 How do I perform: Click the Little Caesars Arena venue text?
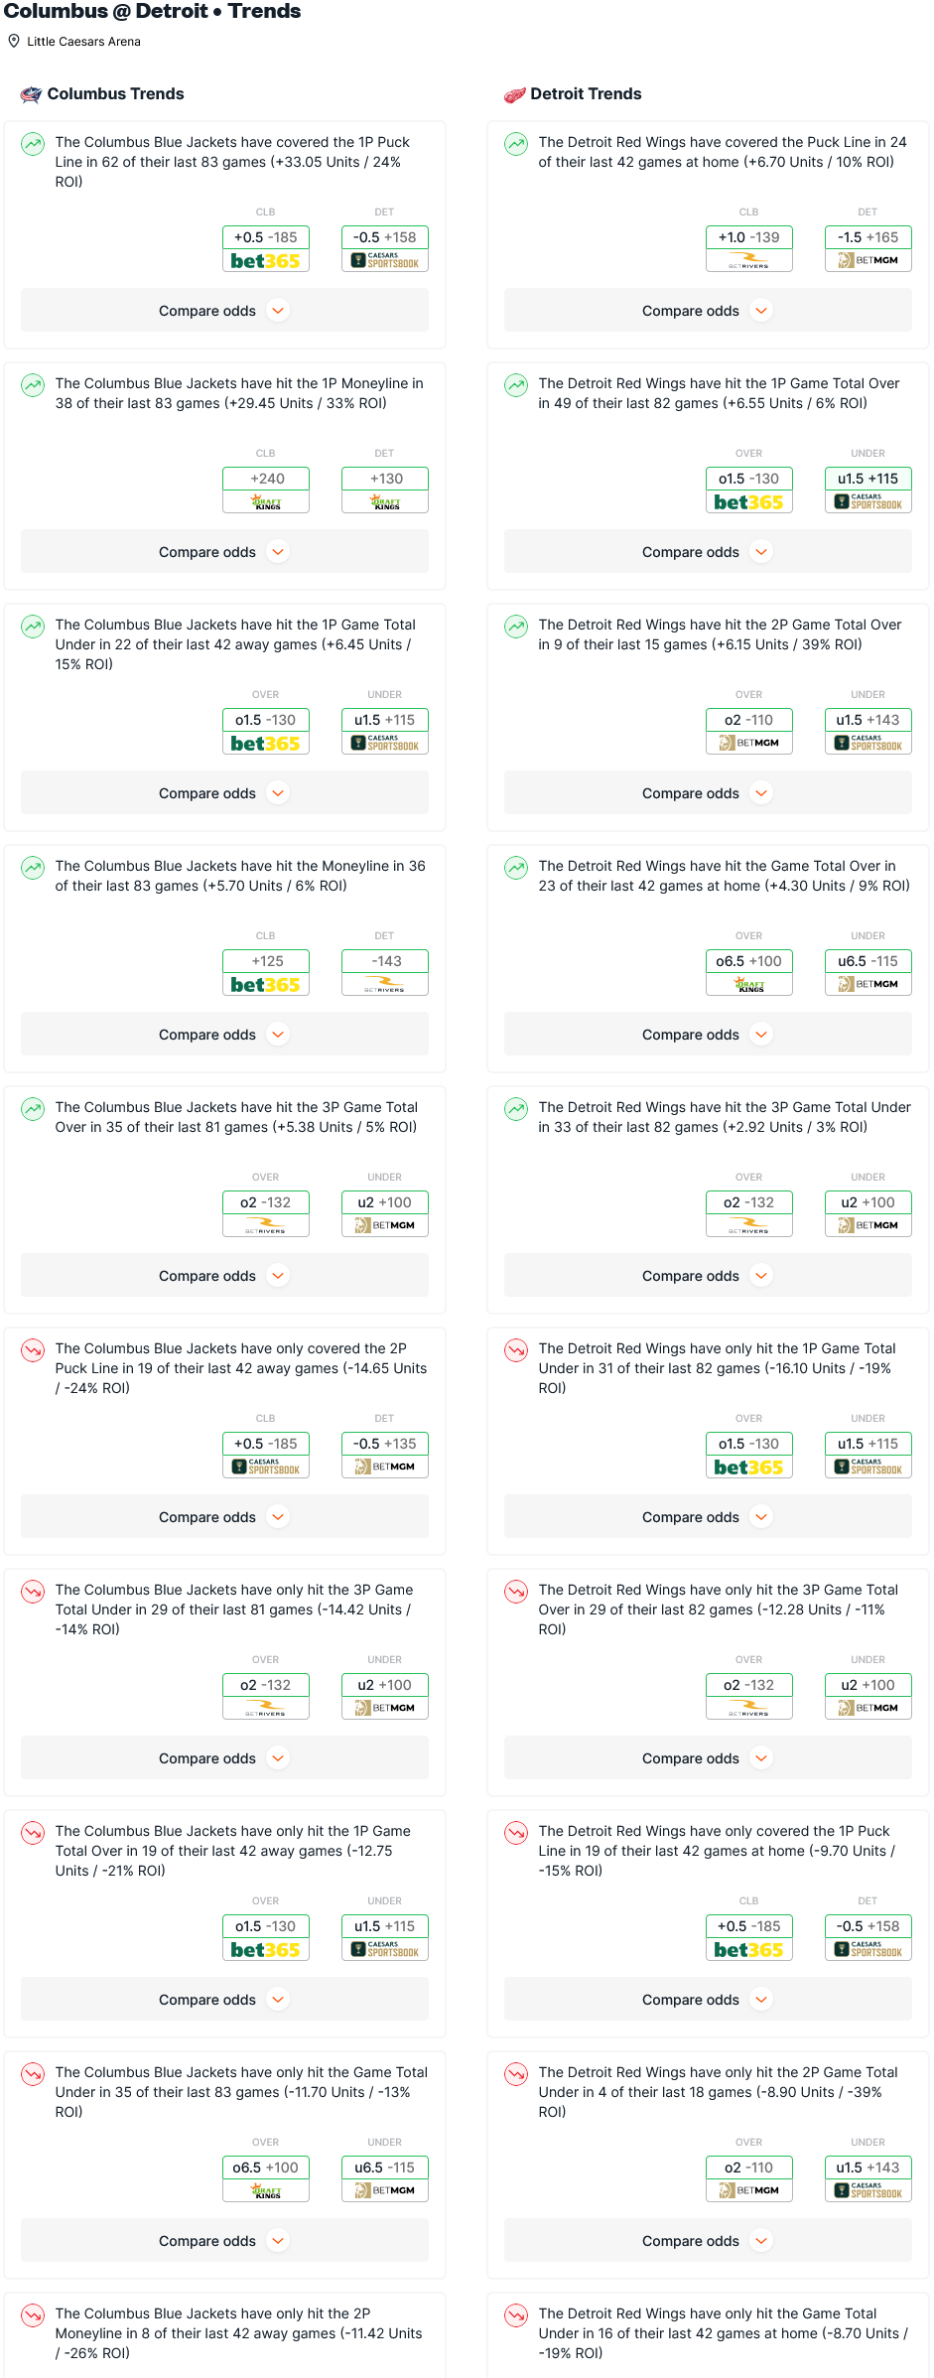[x=83, y=42]
